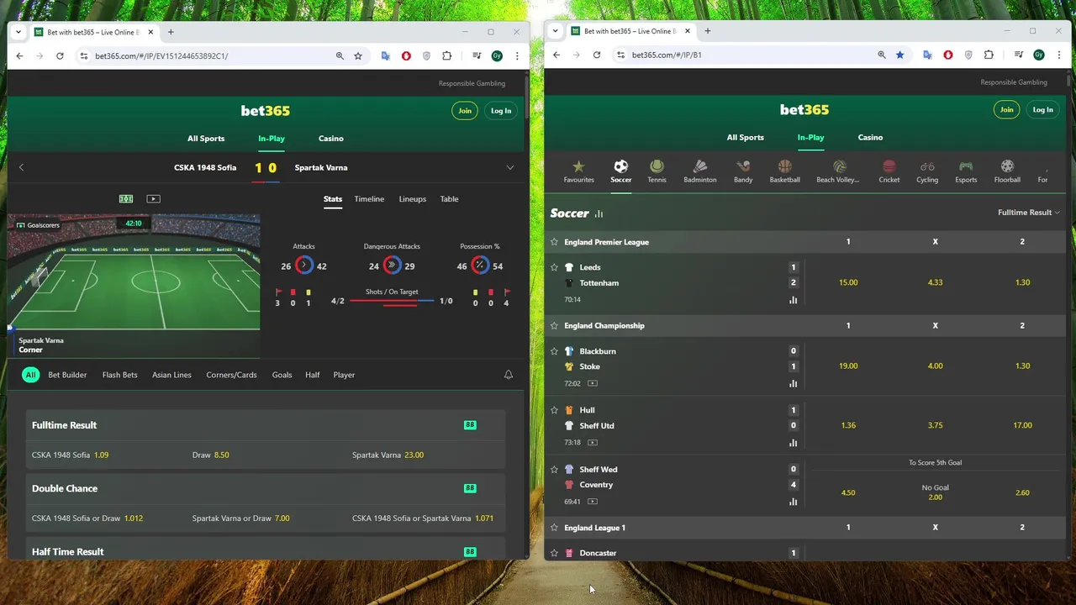The height and width of the screenshot is (605, 1076).
Task: Bet on CSKA 1948 Sofia at 1.09
Action: (70, 455)
